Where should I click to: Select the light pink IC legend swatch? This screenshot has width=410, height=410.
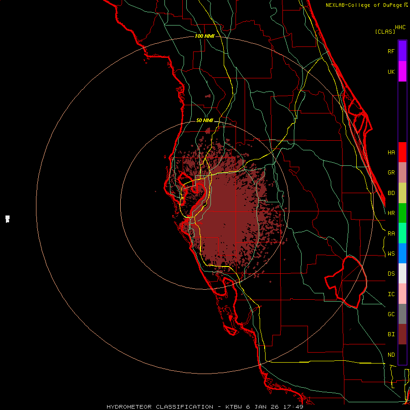(402, 294)
